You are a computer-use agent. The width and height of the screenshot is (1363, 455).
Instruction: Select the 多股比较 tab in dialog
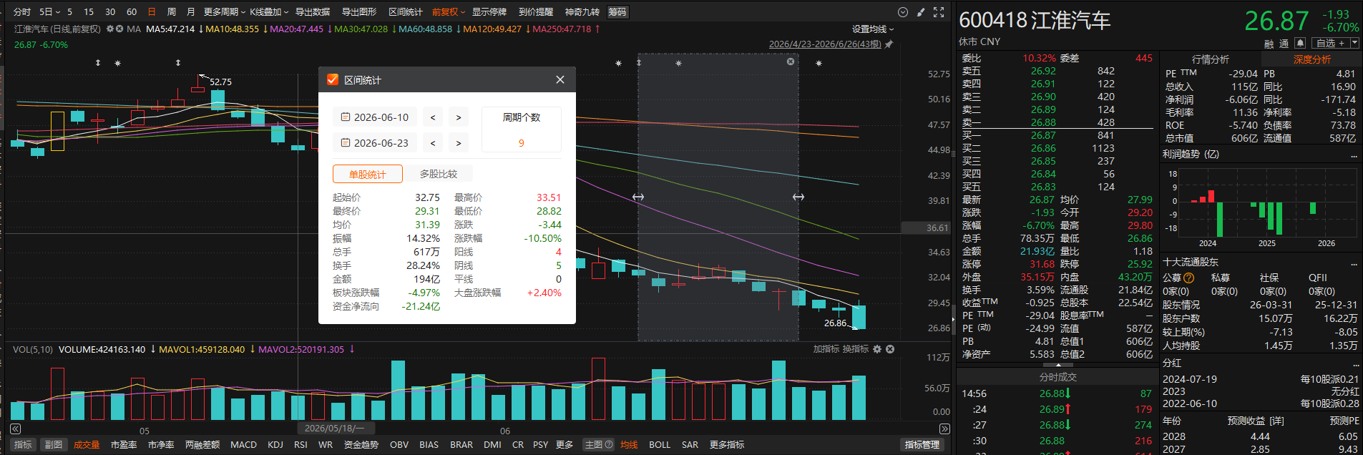tap(439, 174)
